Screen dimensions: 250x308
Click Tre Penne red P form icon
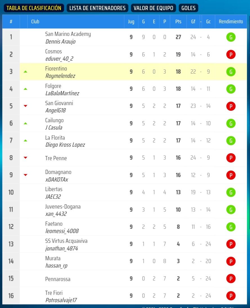231,158
